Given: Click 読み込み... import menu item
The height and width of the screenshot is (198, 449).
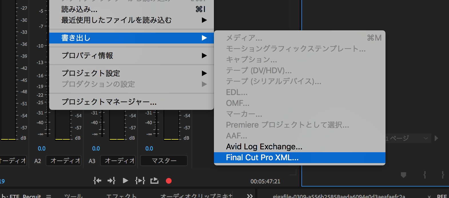Looking at the screenshot, I should click(131, 9).
